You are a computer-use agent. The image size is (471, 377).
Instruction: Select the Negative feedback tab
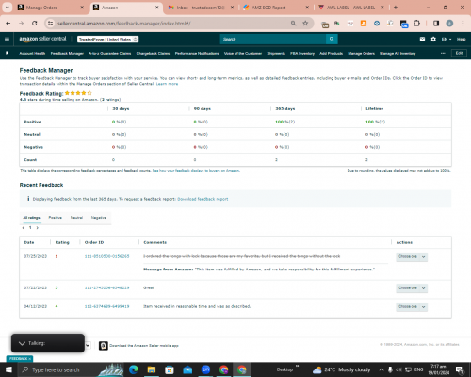click(99, 218)
